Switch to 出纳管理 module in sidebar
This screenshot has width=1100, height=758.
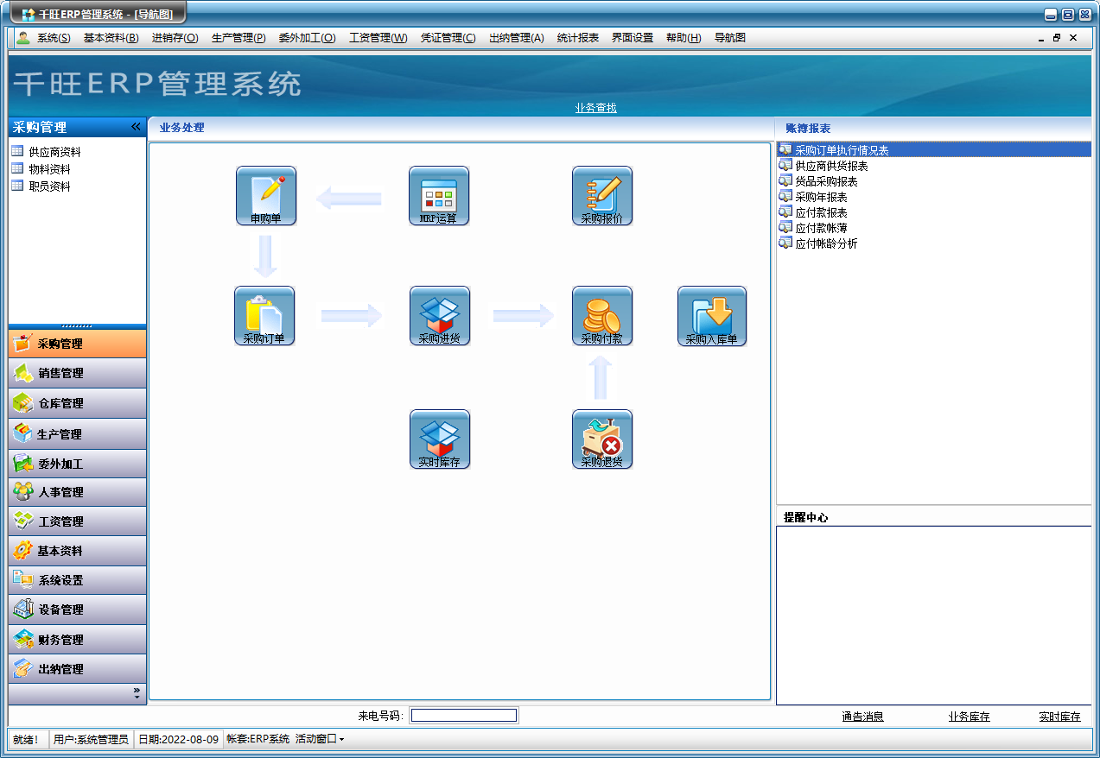pos(77,669)
